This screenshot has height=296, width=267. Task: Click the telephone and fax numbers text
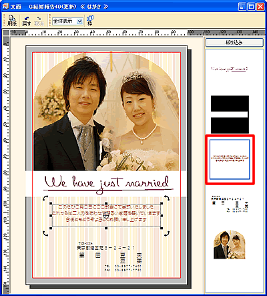123,268
